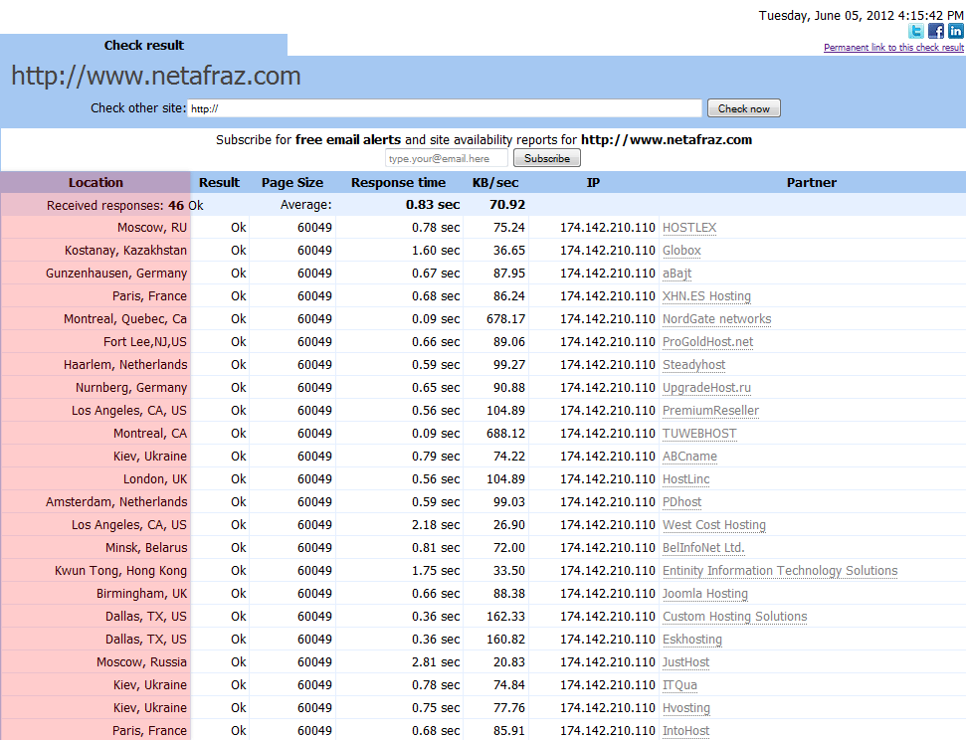The image size is (966, 740).
Task: Share result on Facebook icon
Action: (x=936, y=31)
